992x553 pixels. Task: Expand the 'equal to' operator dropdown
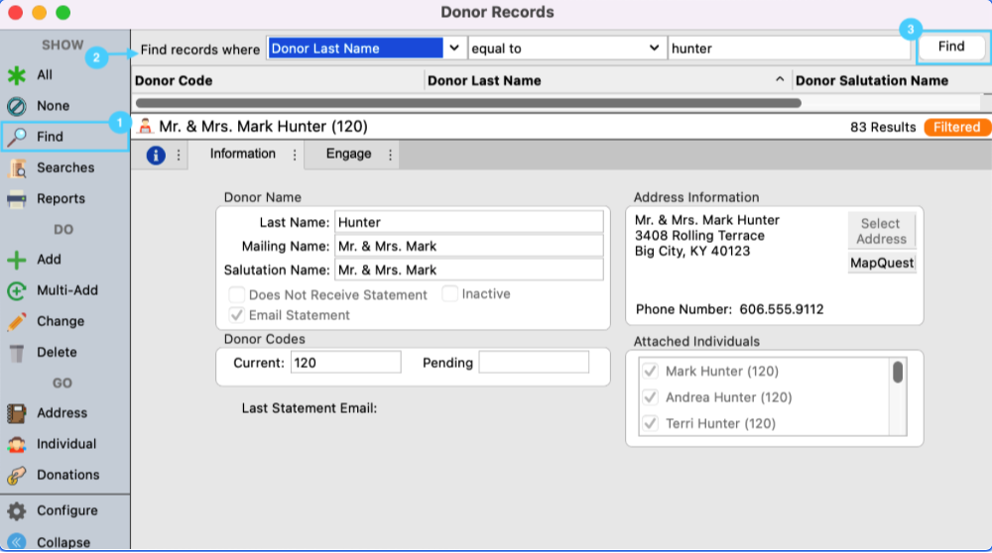point(654,48)
